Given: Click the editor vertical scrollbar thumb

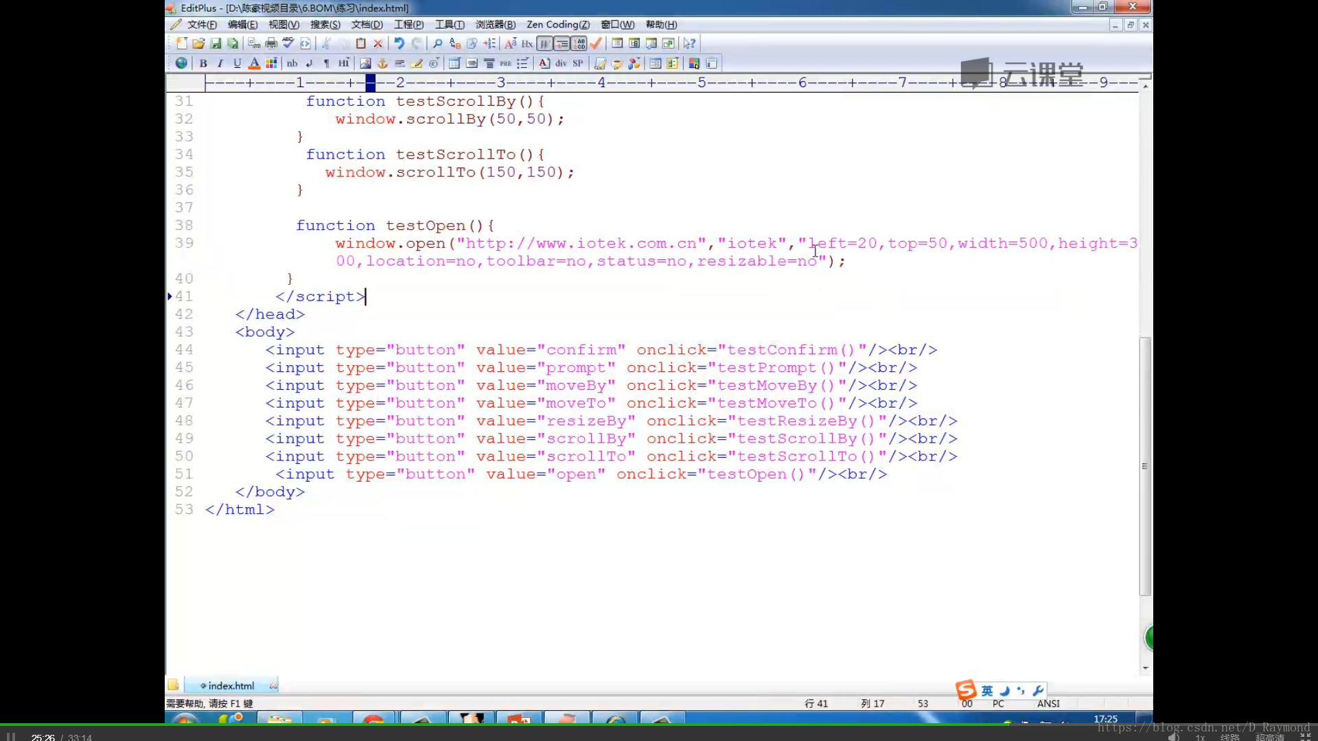Looking at the screenshot, I should [1145, 466].
